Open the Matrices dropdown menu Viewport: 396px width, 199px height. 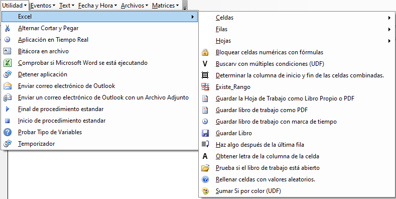pos(166,6)
